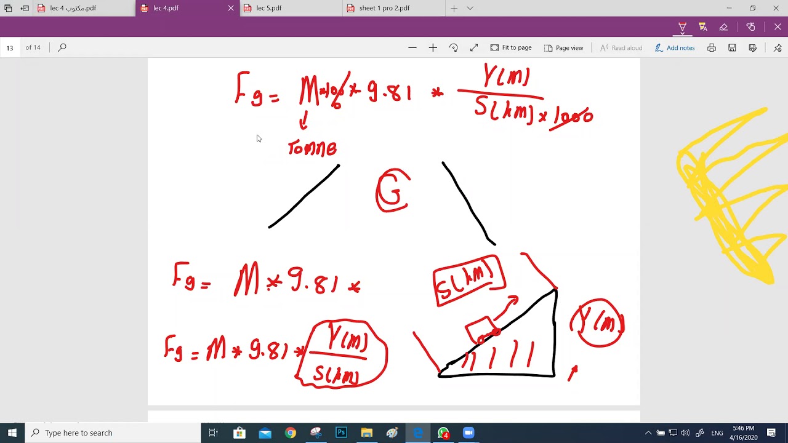Print the PDF document

[712, 47]
